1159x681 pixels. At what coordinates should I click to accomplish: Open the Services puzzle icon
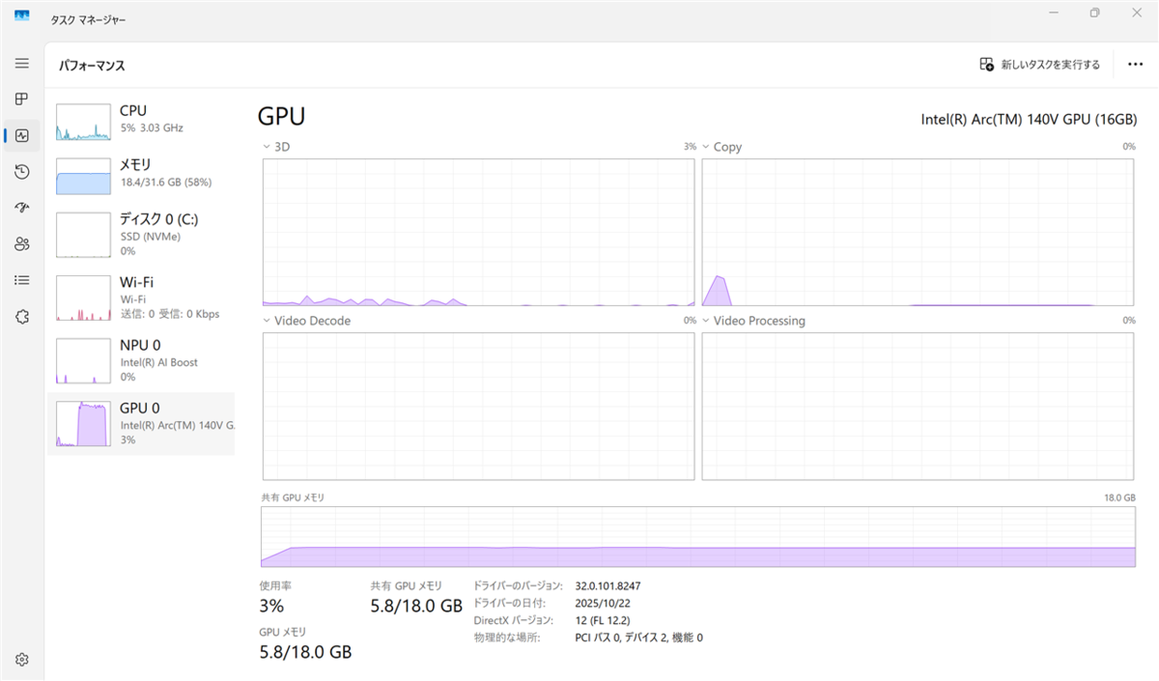[x=21, y=317]
